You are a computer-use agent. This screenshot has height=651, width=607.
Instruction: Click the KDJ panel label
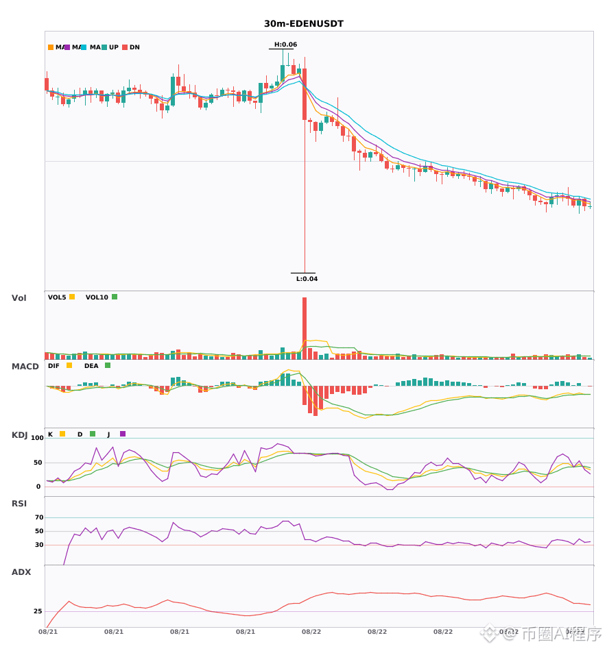coord(19,435)
